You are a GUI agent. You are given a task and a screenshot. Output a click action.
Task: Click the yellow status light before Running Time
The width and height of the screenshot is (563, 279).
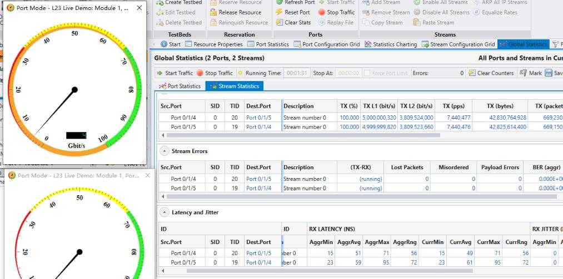[x=240, y=73]
